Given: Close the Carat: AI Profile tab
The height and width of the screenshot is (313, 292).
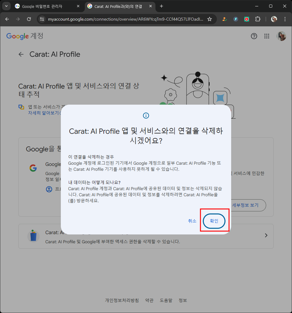Looking at the screenshot, I should (x=151, y=6).
